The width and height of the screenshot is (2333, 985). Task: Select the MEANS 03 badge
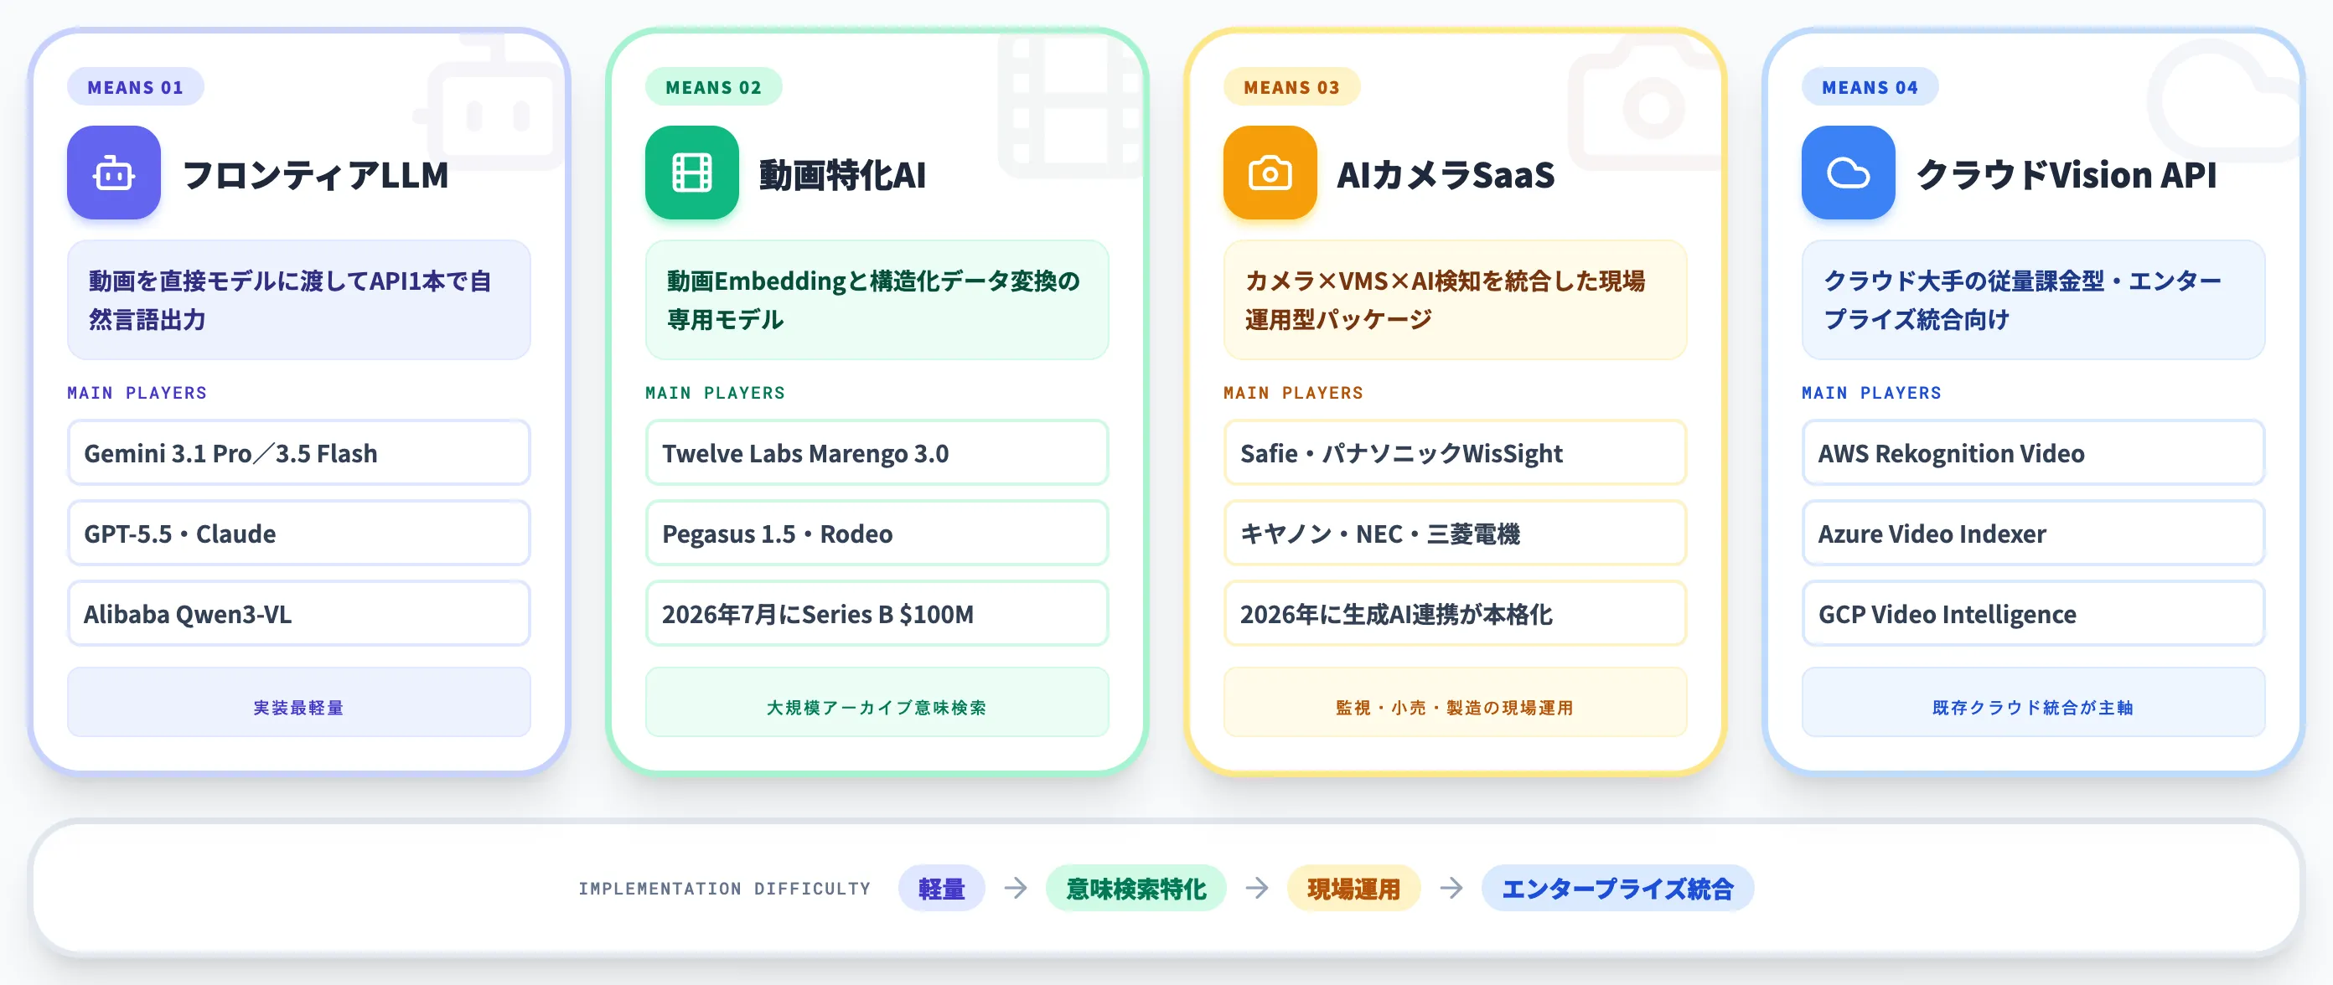1291,87
